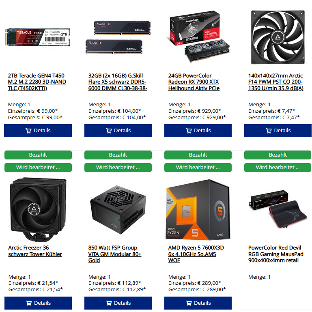Click the Red Devil mousepad product image
Viewport: 312px width, 312px height.
(278, 209)
